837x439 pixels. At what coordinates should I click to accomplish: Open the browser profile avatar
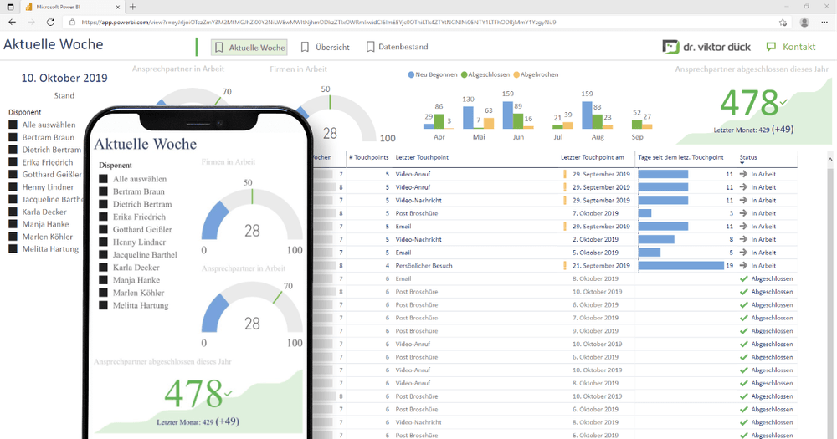click(x=804, y=22)
